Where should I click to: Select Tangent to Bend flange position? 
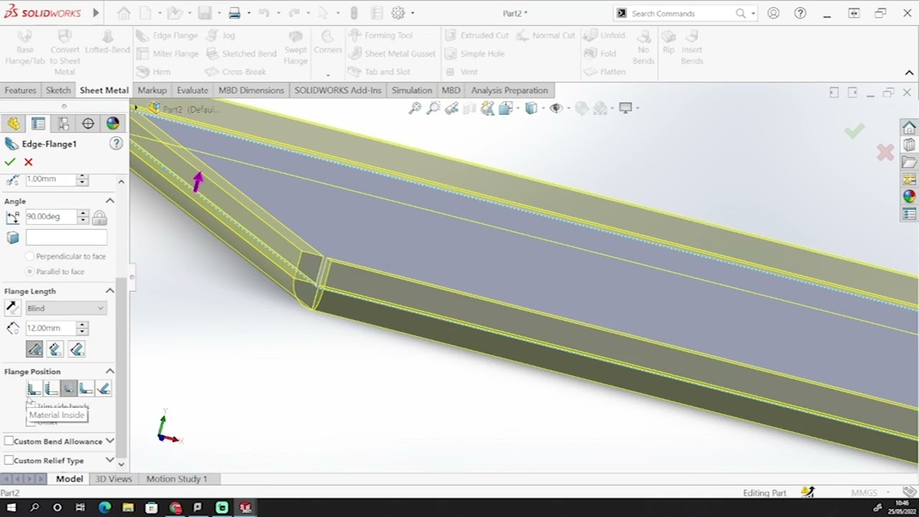103,388
